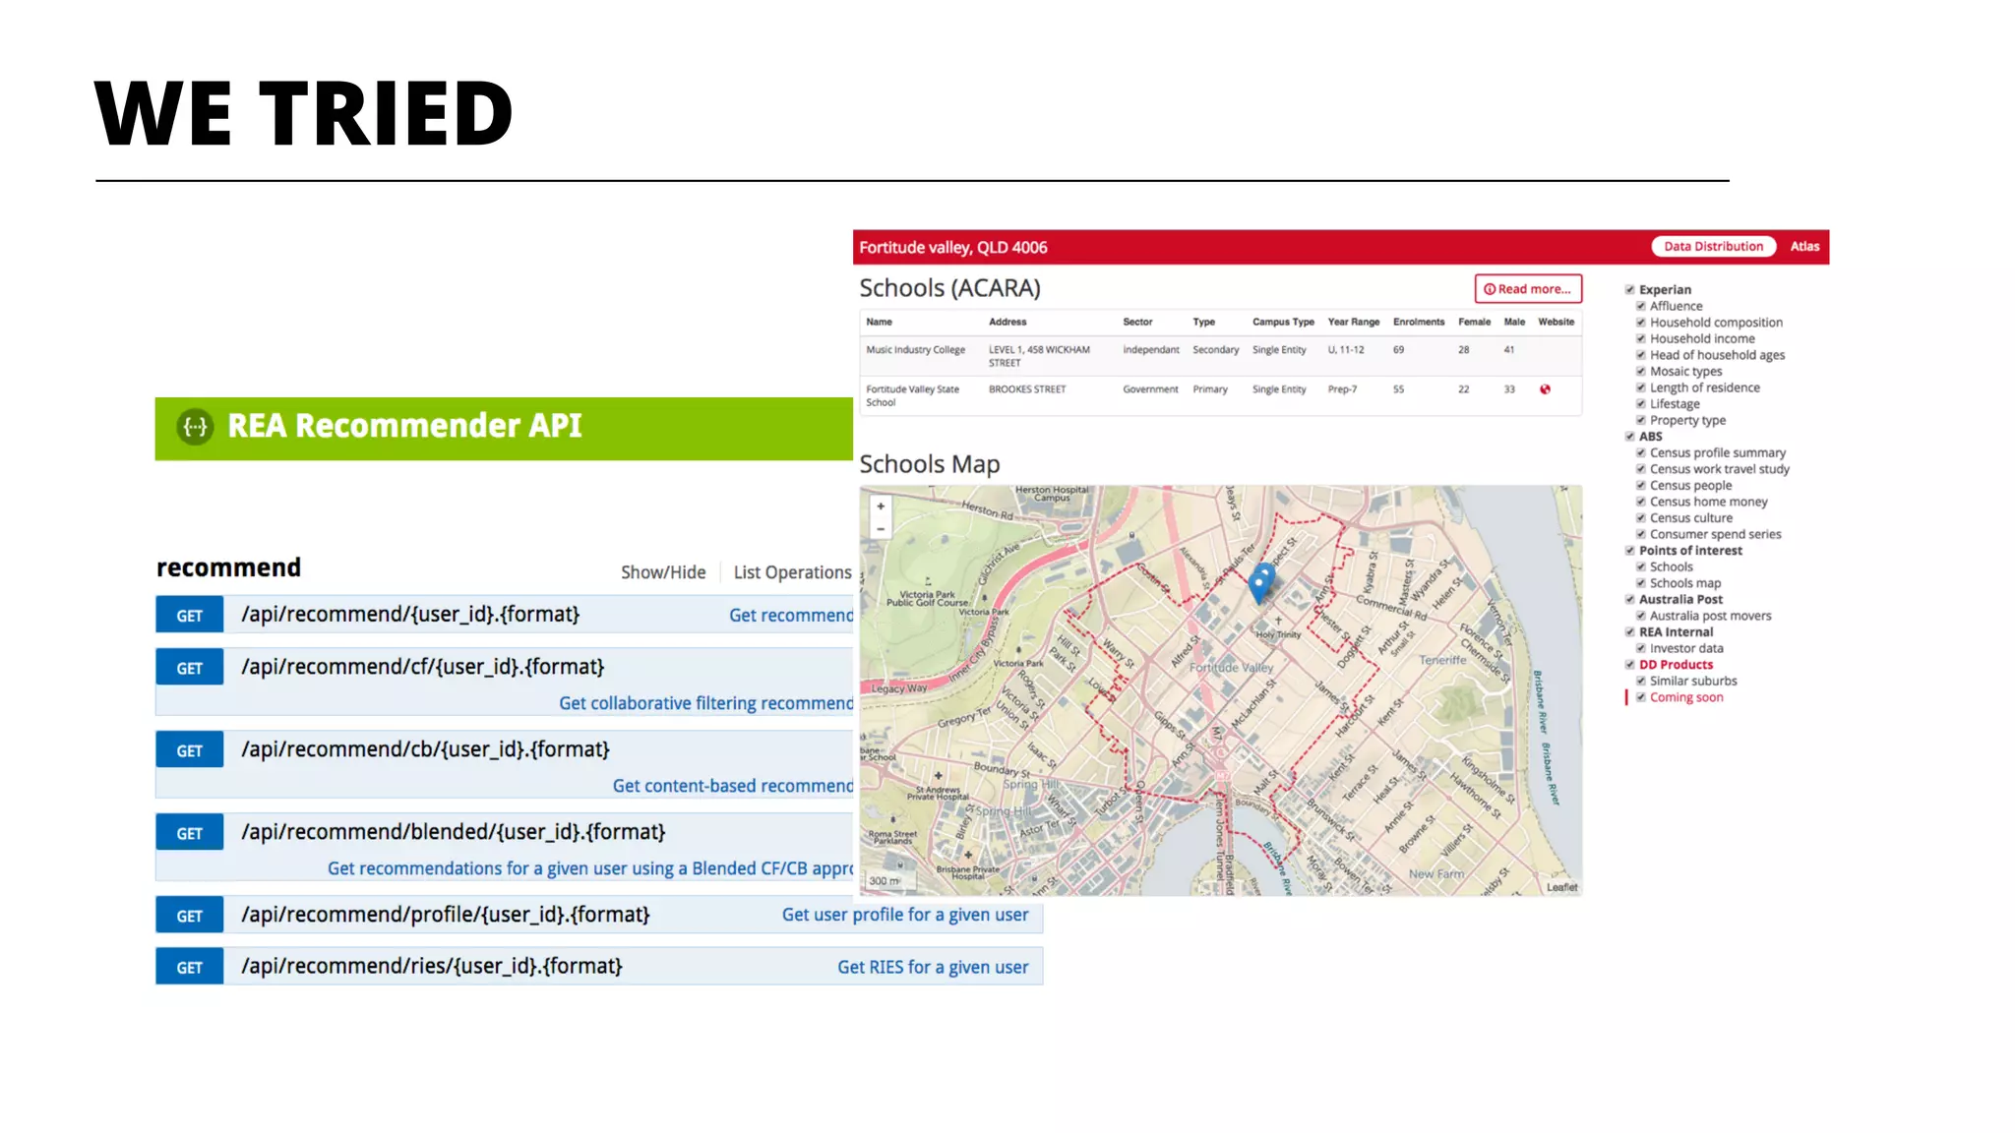Click GET badge for the cf endpoint
Viewport: 2015px width, 1133px height.
(189, 668)
